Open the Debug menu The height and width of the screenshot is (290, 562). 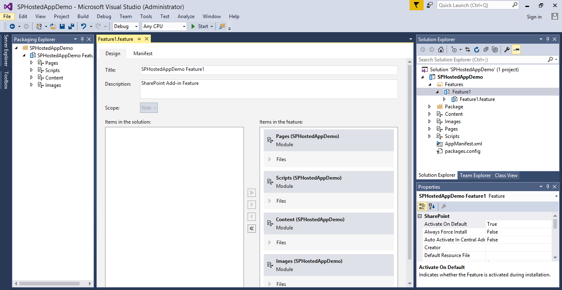[x=104, y=16]
